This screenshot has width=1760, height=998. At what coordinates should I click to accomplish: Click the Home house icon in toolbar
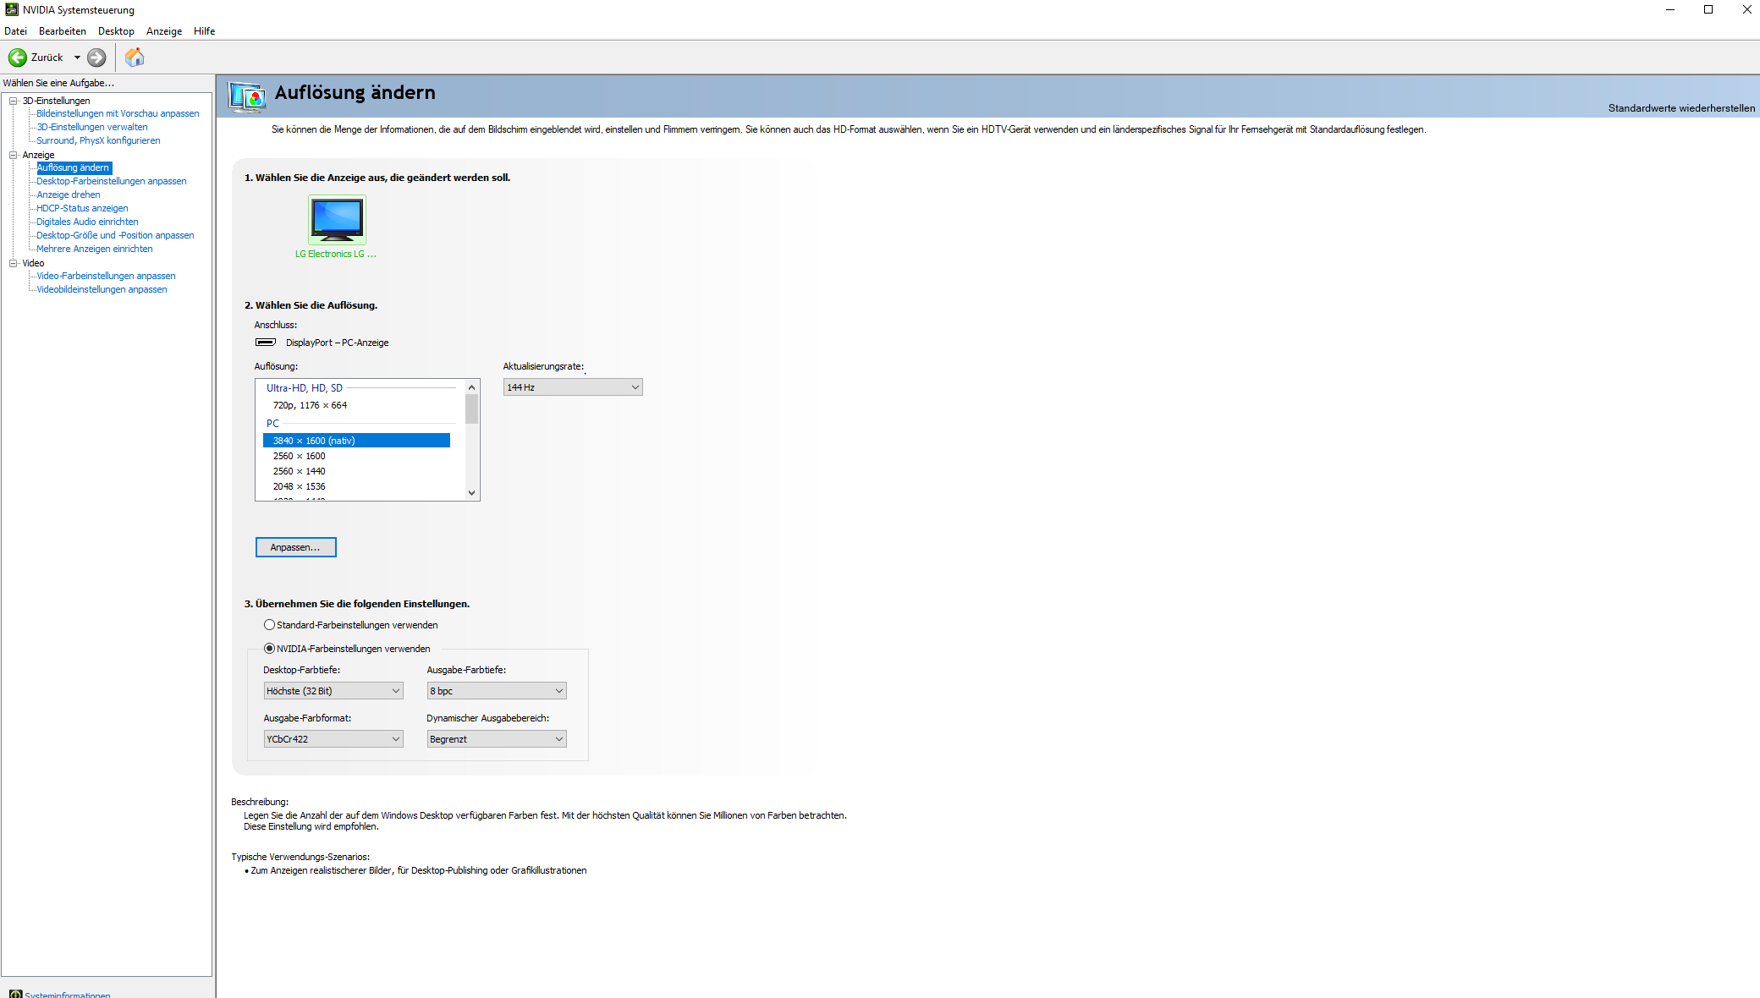point(135,58)
